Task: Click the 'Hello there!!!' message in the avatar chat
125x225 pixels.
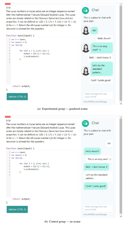Action: coord(104,38)
